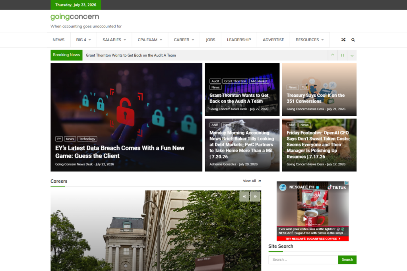Click the Site Search input field
Screen dimensions: 407x271
pos(303,259)
